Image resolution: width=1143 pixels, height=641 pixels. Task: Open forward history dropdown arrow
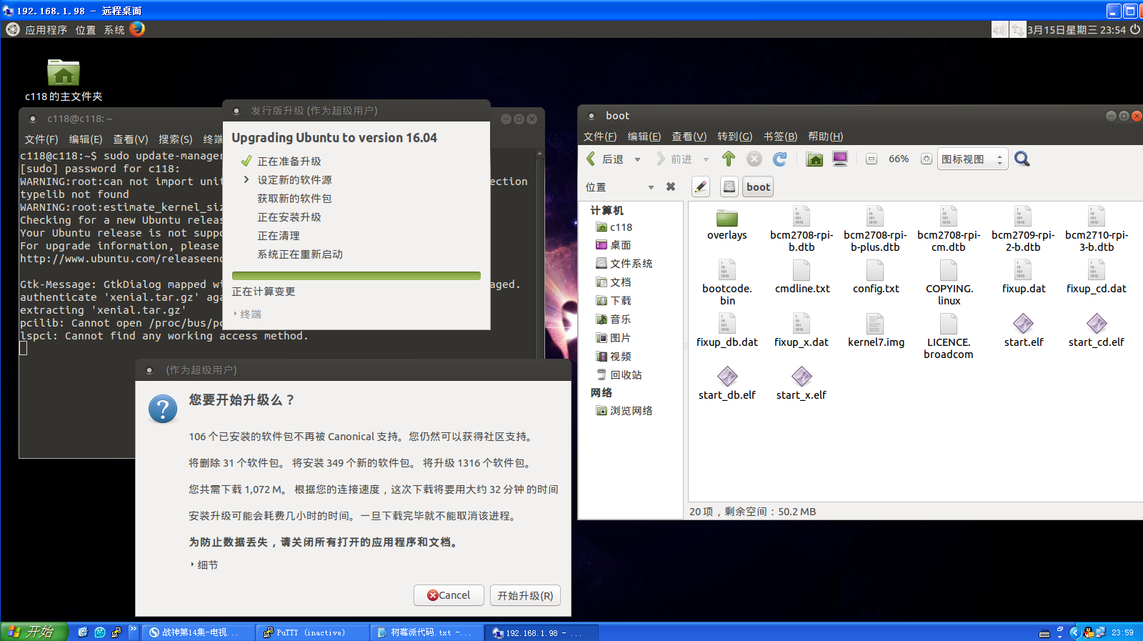coord(706,159)
